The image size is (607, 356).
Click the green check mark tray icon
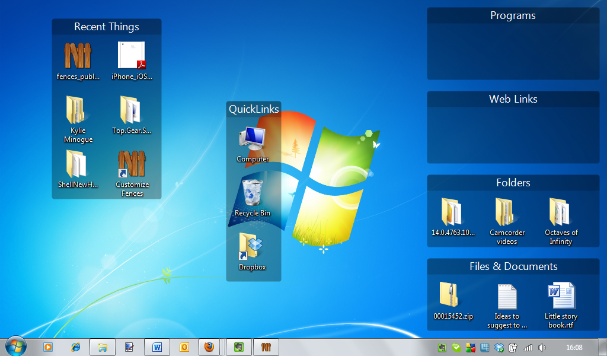pos(456,348)
